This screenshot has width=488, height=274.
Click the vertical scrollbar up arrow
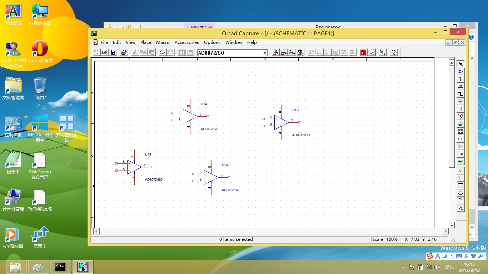click(452, 63)
